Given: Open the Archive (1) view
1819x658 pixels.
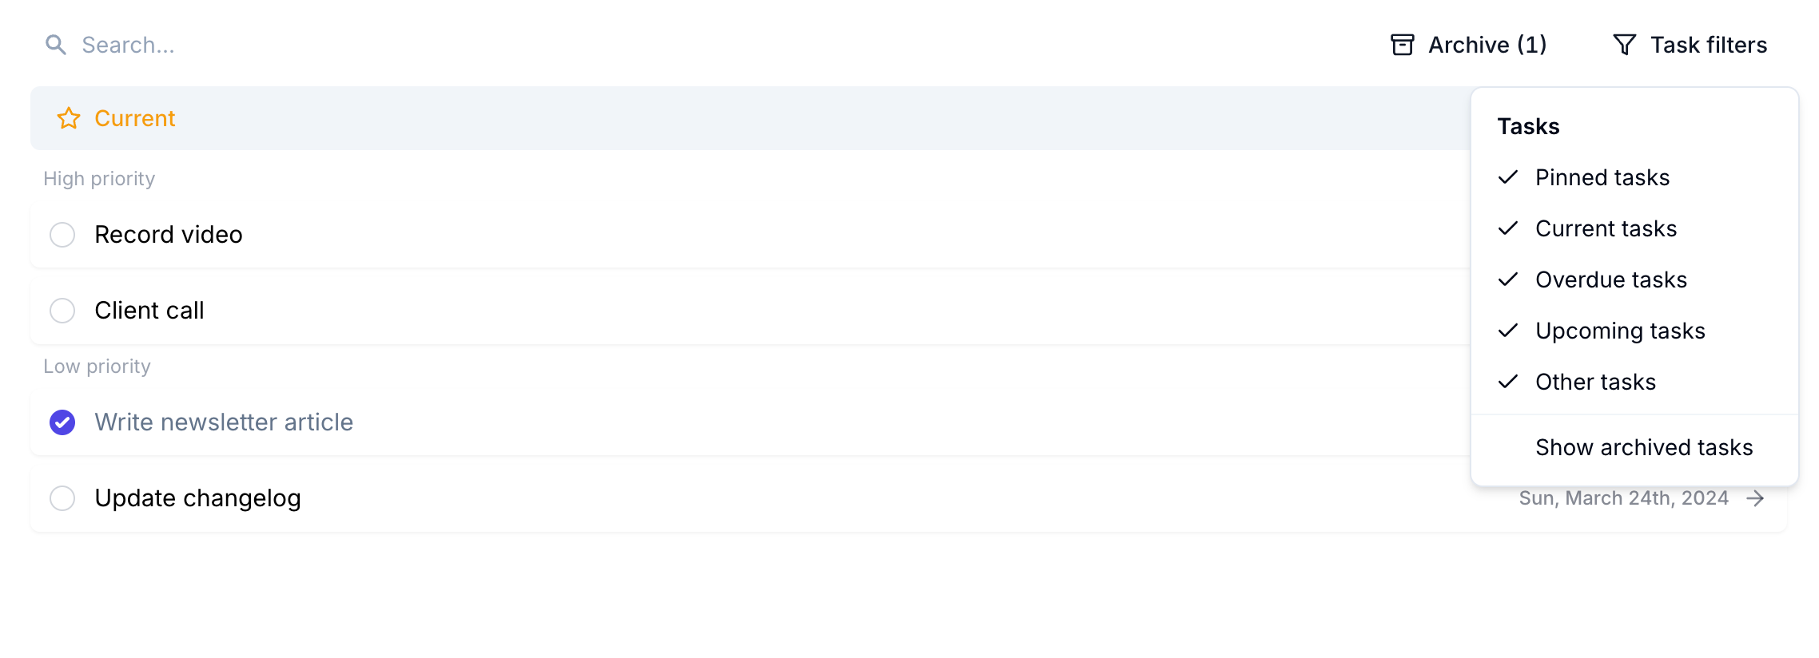Looking at the screenshot, I should tap(1487, 45).
